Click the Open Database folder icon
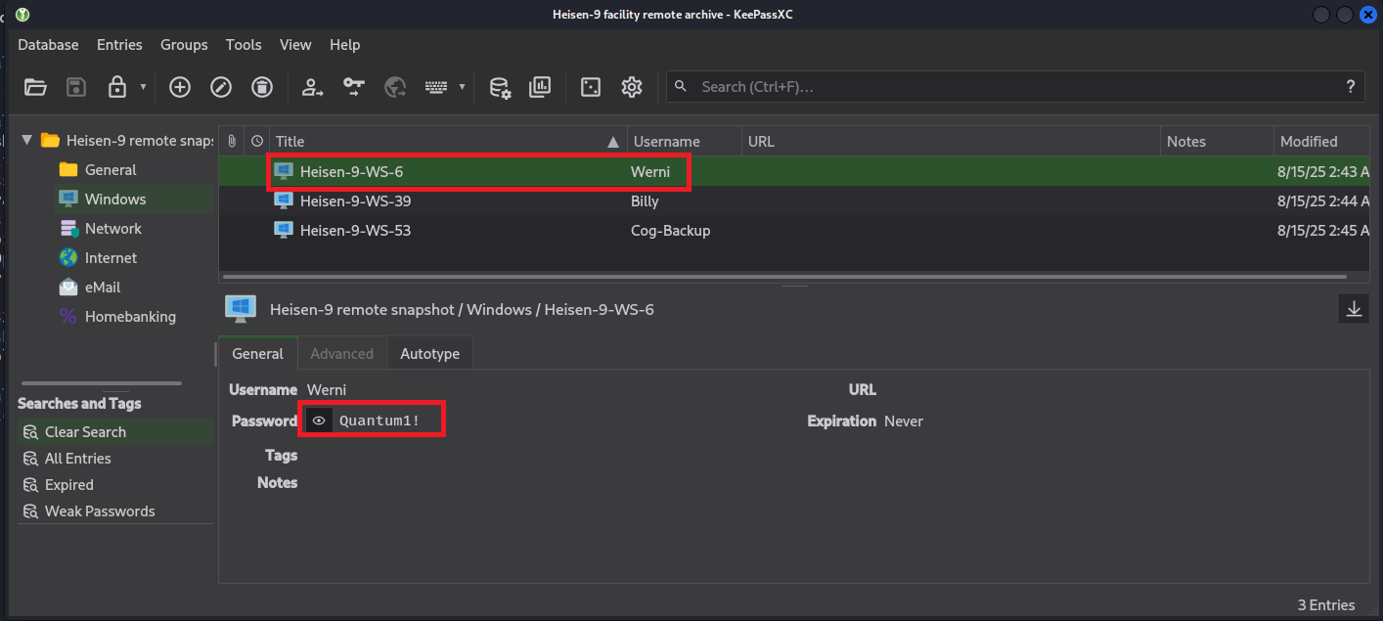This screenshot has height=621, width=1383. (x=35, y=87)
